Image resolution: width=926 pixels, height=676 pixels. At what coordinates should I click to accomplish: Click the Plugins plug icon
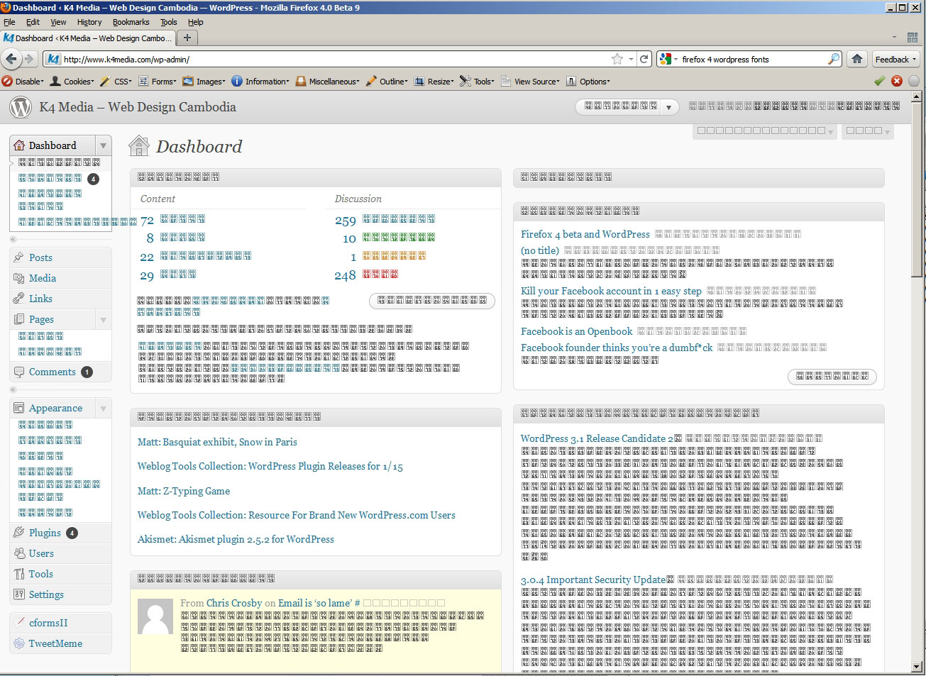coord(19,533)
